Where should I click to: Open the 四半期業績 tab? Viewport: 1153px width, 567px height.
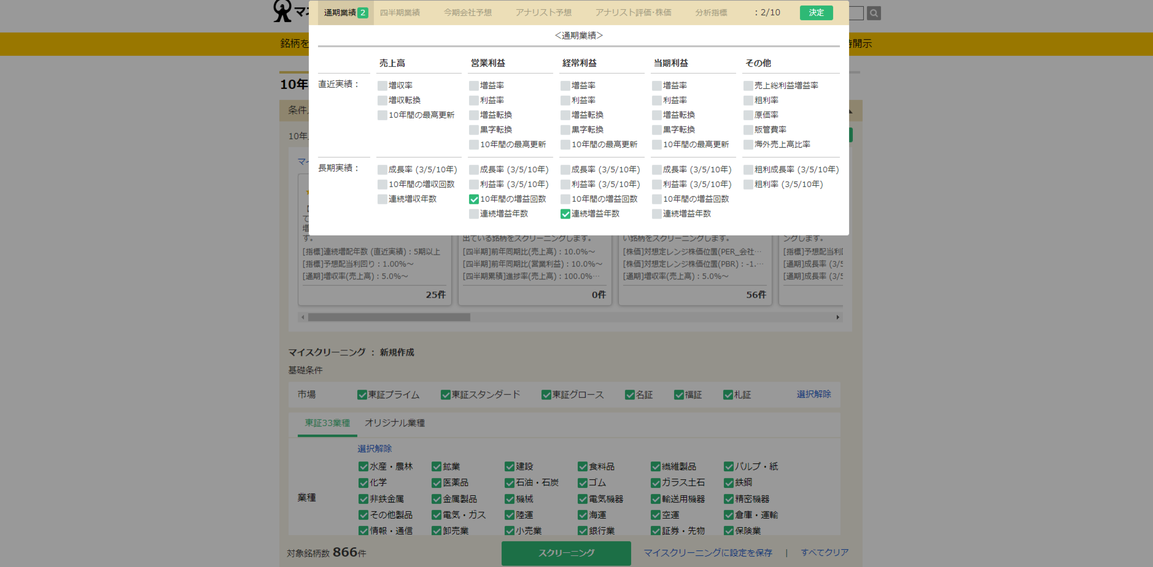(400, 12)
